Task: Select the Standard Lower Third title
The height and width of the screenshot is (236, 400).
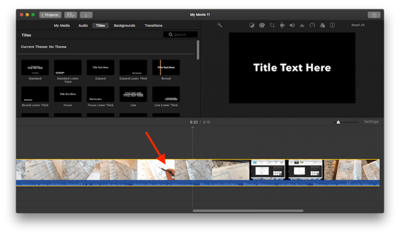Action: (x=68, y=67)
